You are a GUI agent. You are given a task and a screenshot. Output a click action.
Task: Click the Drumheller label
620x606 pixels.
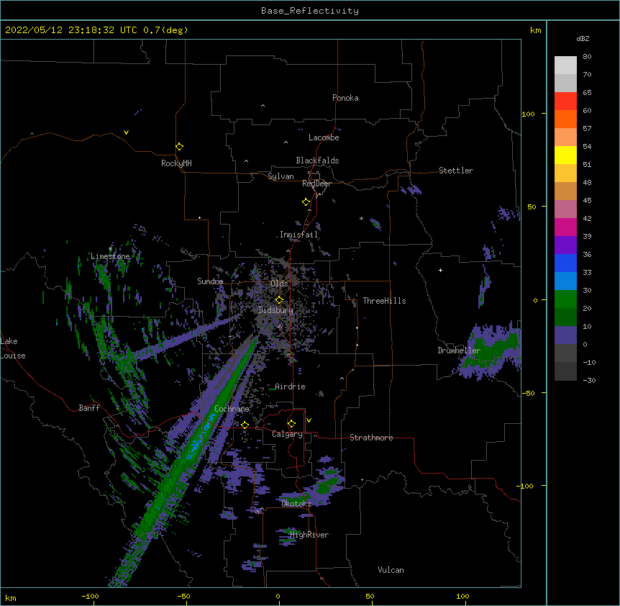(x=459, y=351)
